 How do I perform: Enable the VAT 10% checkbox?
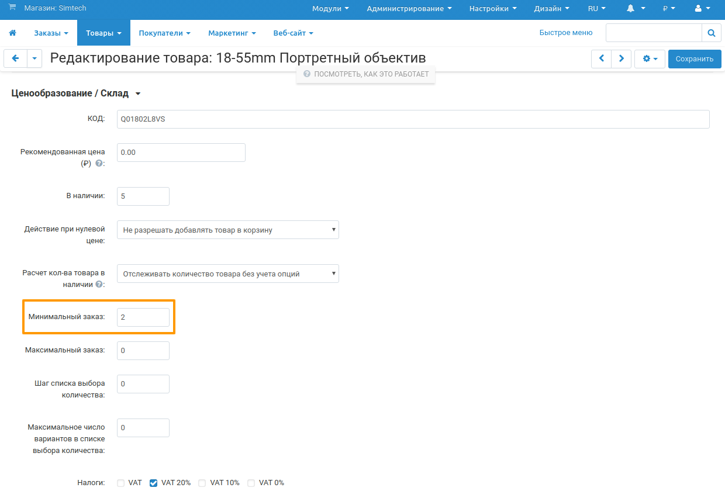[x=202, y=483]
